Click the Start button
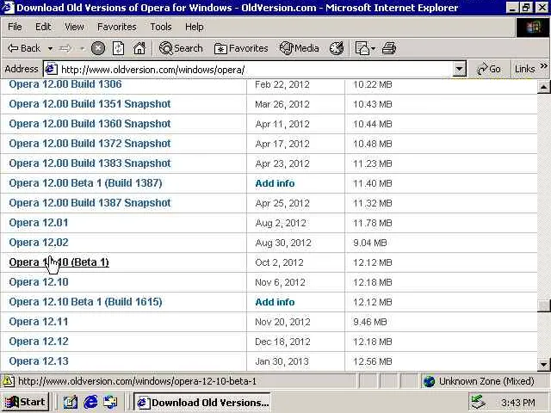The height and width of the screenshot is (413, 551). [25, 402]
